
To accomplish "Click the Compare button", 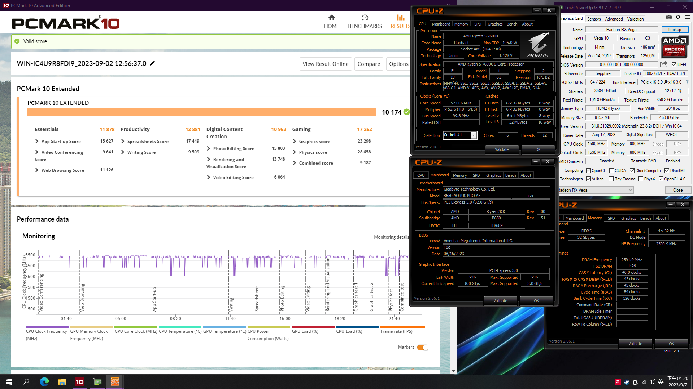I will click(x=369, y=64).
